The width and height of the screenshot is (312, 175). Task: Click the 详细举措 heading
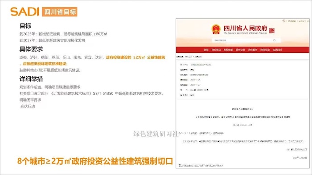tap(31, 79)
